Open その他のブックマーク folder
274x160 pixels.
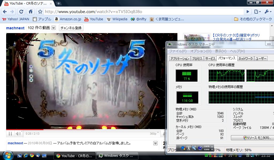[253, 19]
